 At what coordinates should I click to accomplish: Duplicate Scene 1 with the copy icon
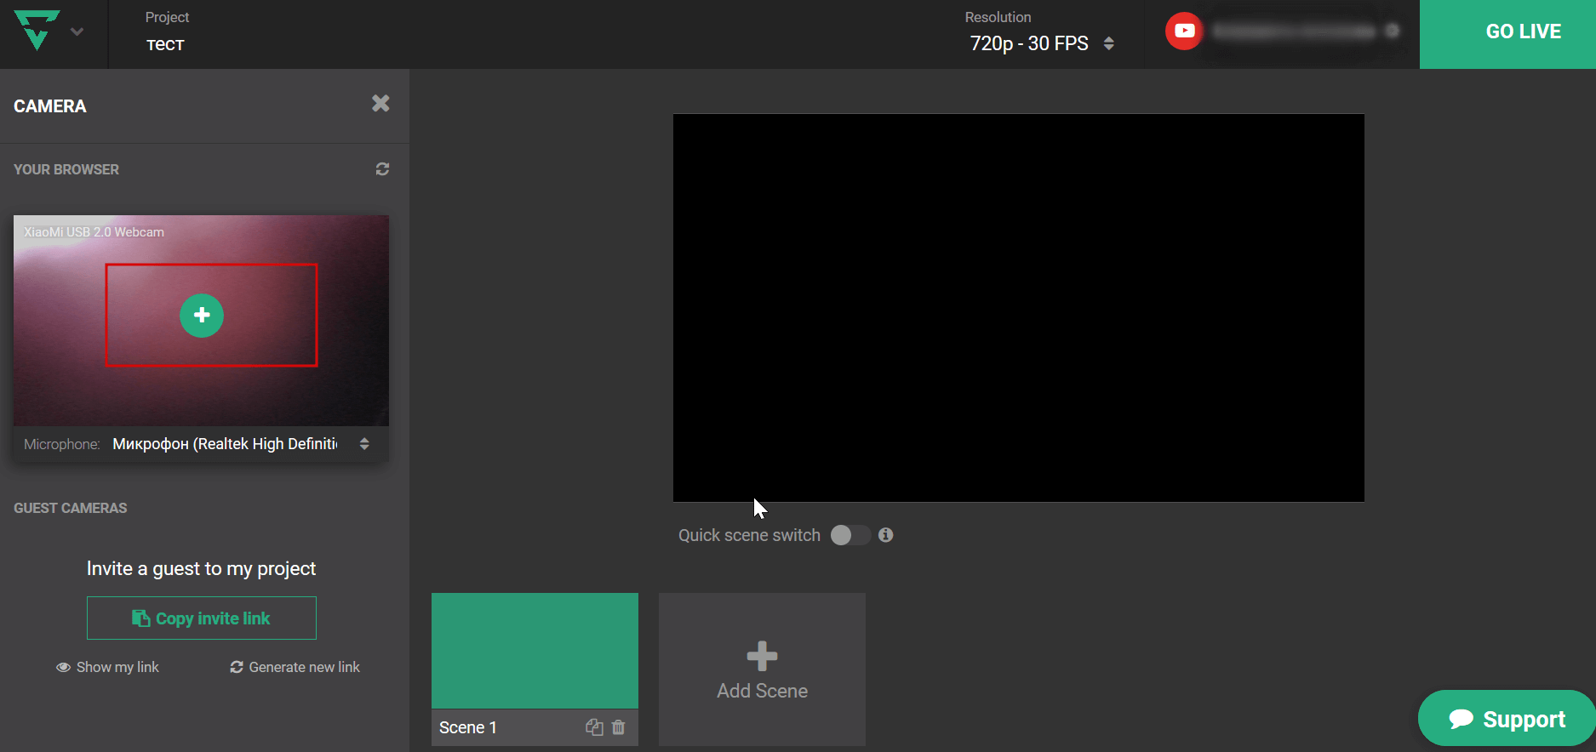tap(594, 727)
